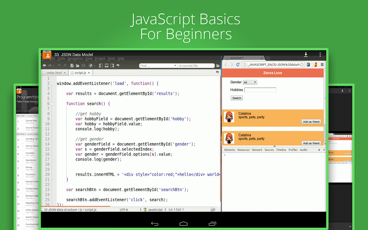Tap the download icon in video header

click(x=305, y=54)
